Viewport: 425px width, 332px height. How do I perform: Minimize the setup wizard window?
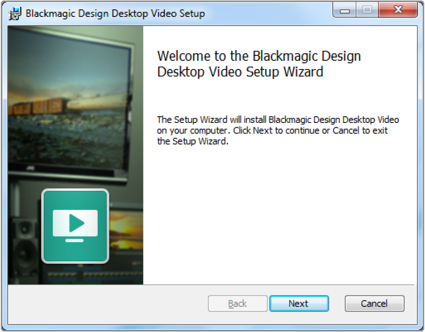pyautogui.click(x=345, y=11)
